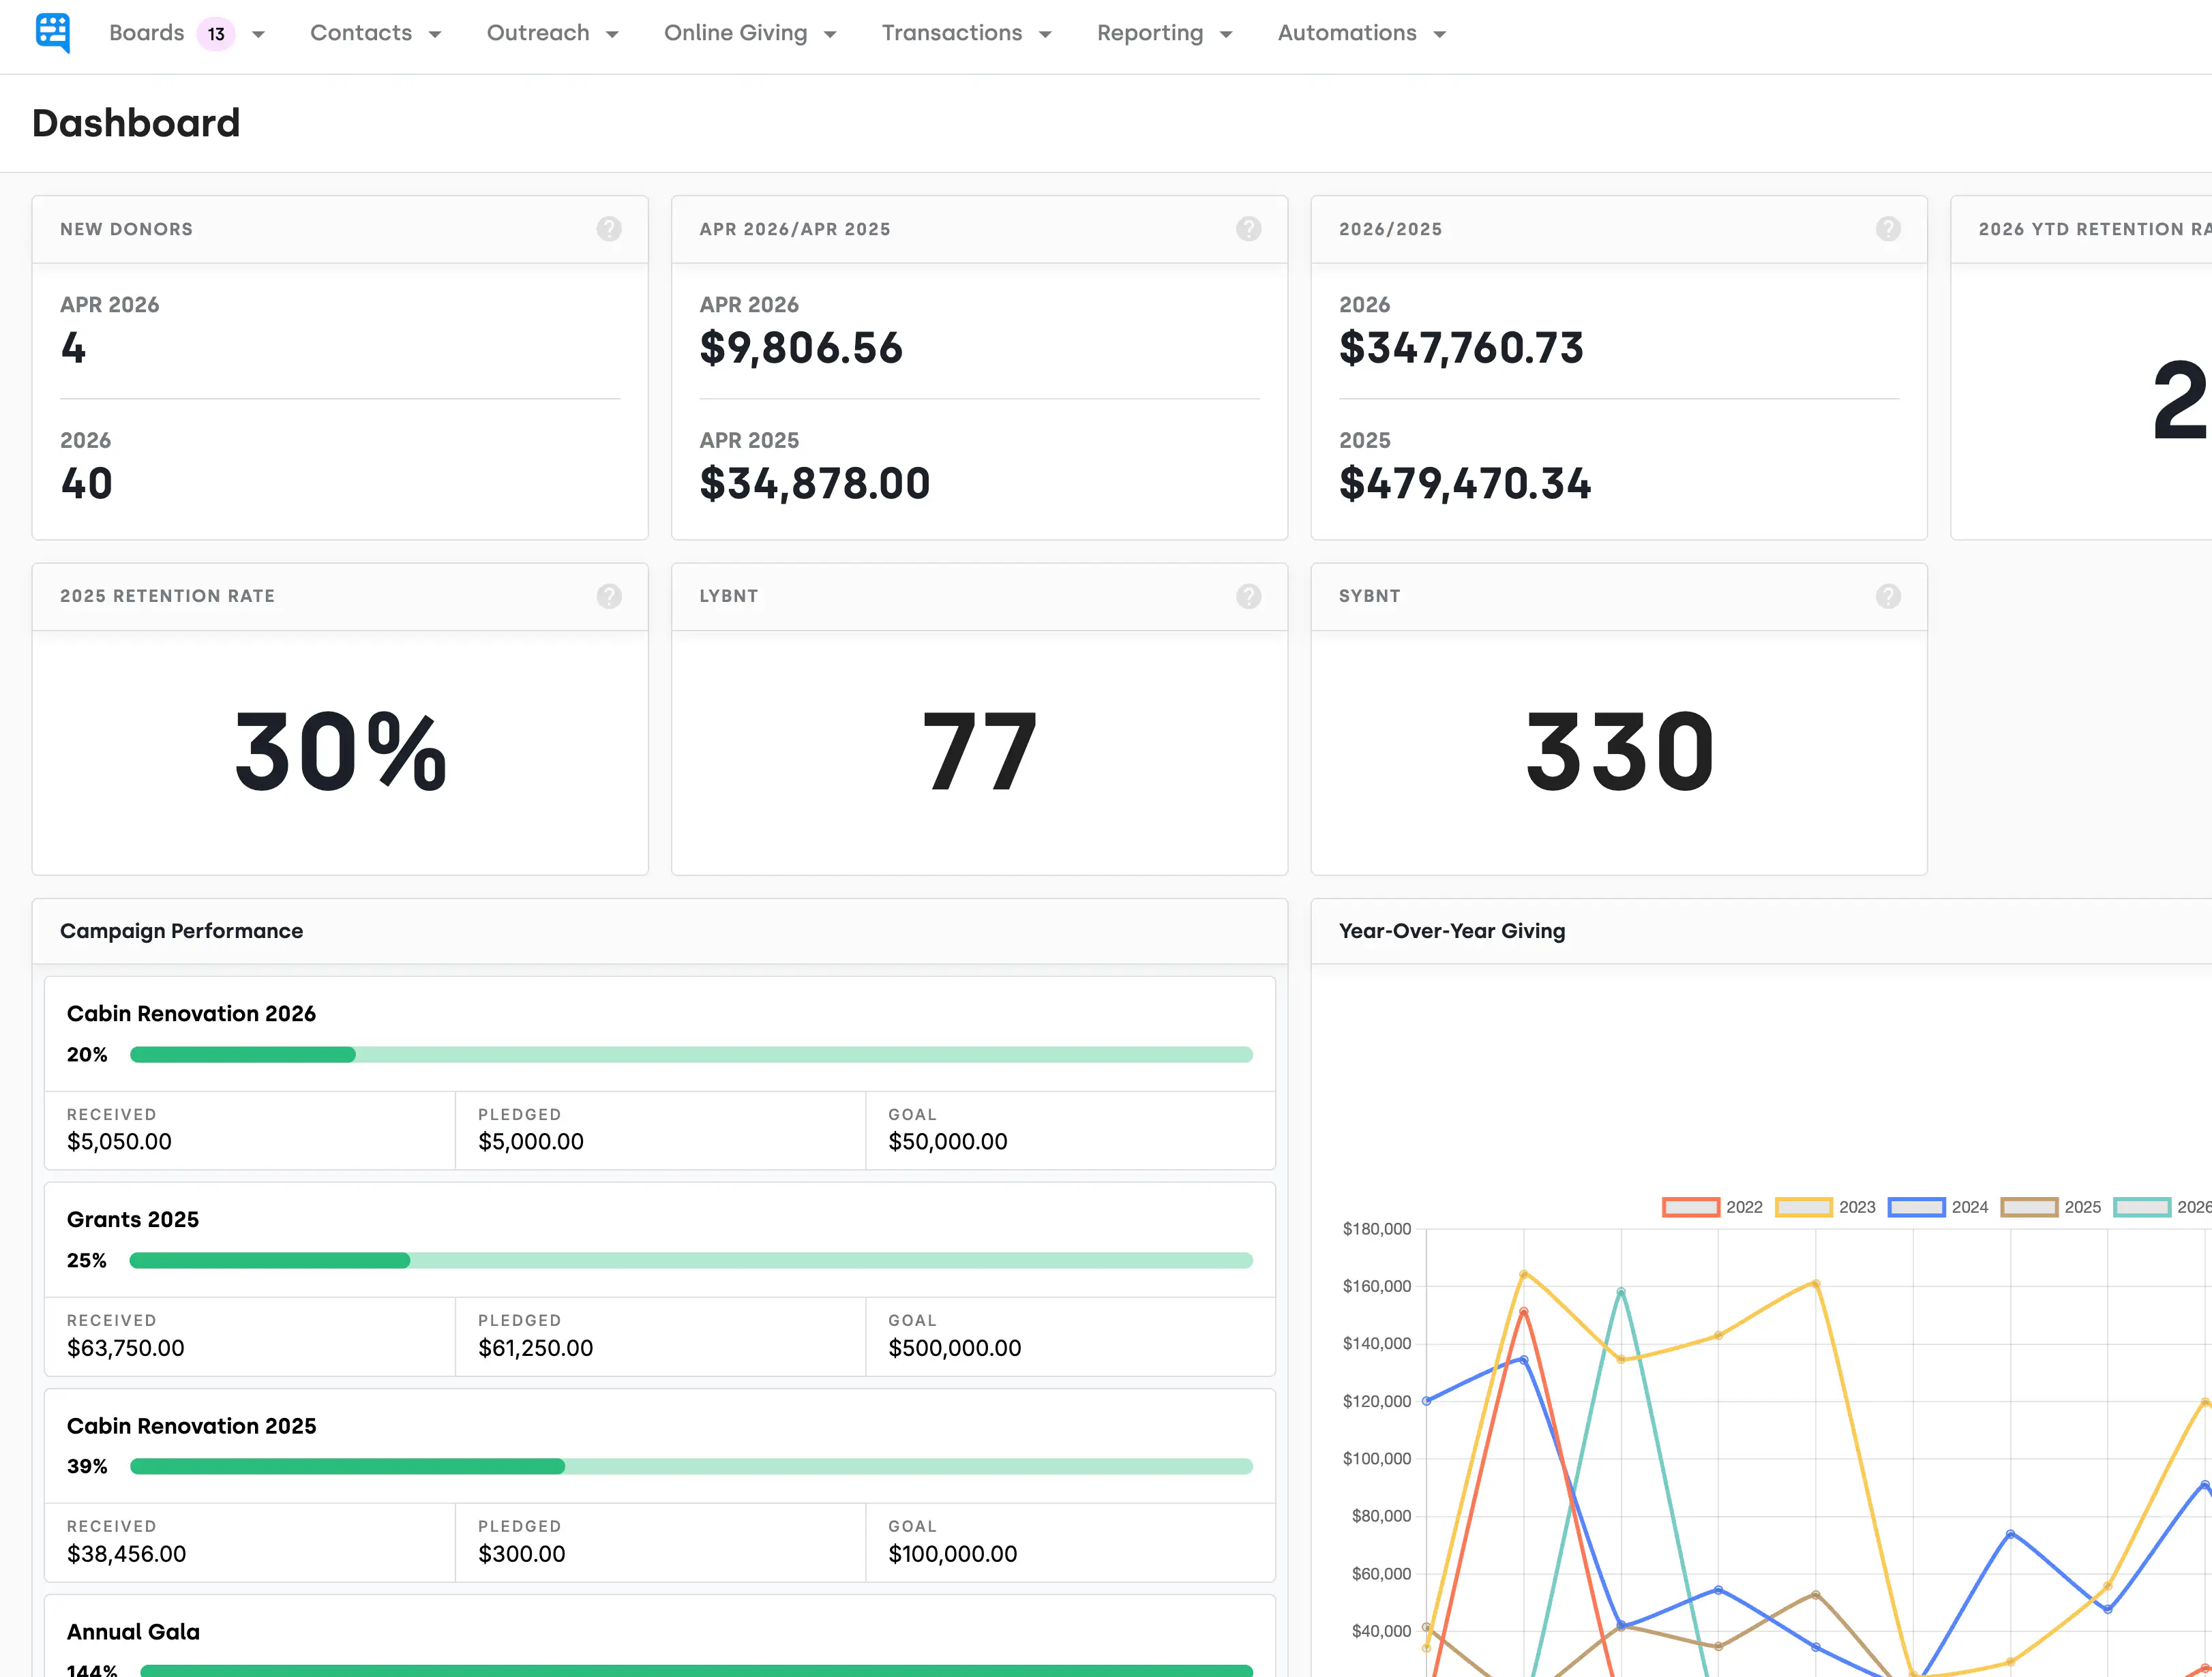
Task: Click the 2025 giving total $479,470.34
Action: pyautogui.click(x=1465, y=484)
